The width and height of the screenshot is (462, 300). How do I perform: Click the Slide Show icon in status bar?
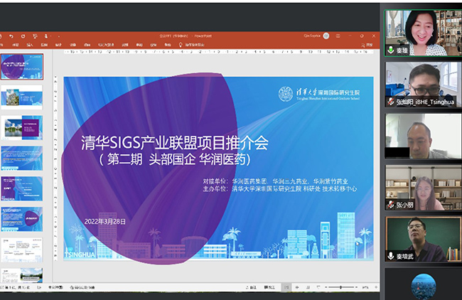[318, 287]
